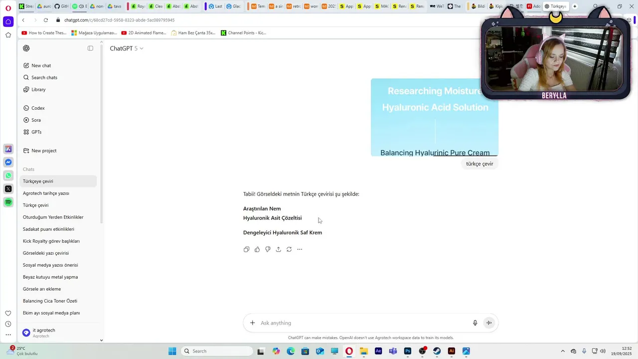Open WhatsApp in the Opera sidebar
This screenshot has width=638, height=359.
pos(8,176)
